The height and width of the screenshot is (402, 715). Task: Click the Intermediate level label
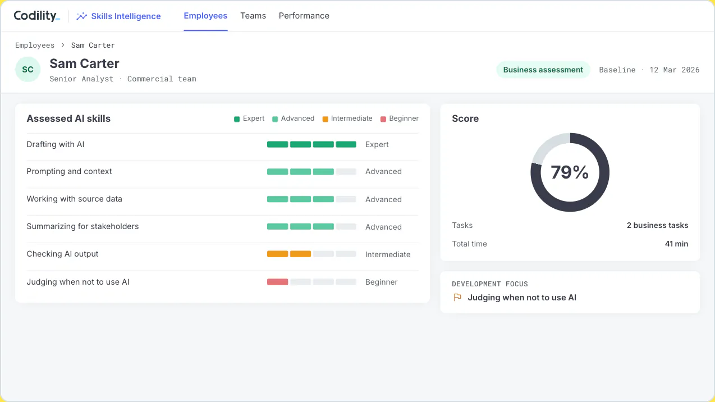(388, 254)
